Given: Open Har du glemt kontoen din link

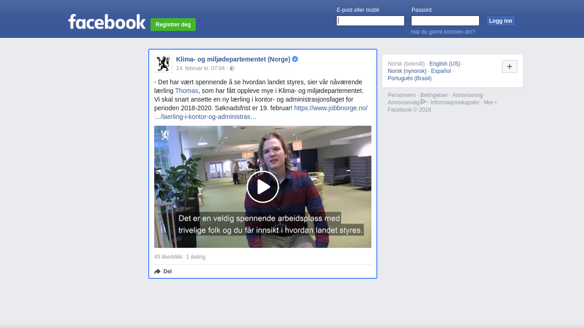Looking at the screenshot, I should 443,32.
